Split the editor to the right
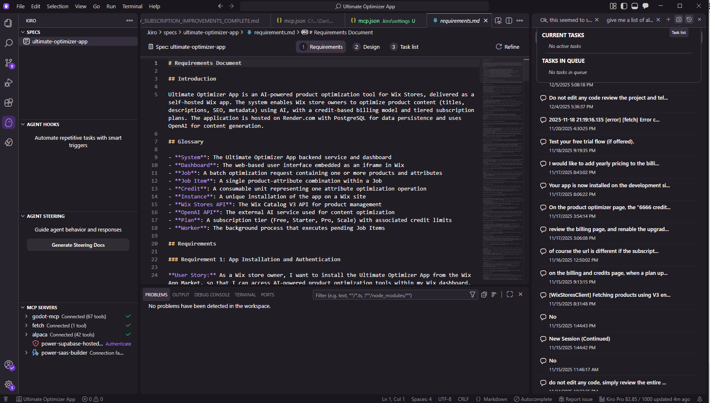The height and width of the screenshot is (403, 710). click(509, 21)
